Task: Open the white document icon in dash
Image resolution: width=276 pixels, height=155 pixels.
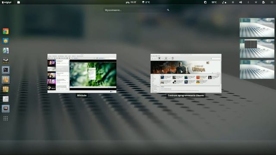Action: (x=6, y=99)
